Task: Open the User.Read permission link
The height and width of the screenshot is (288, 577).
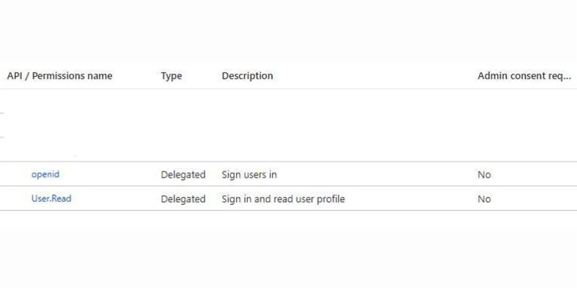Action: click(x=51, y=198)
